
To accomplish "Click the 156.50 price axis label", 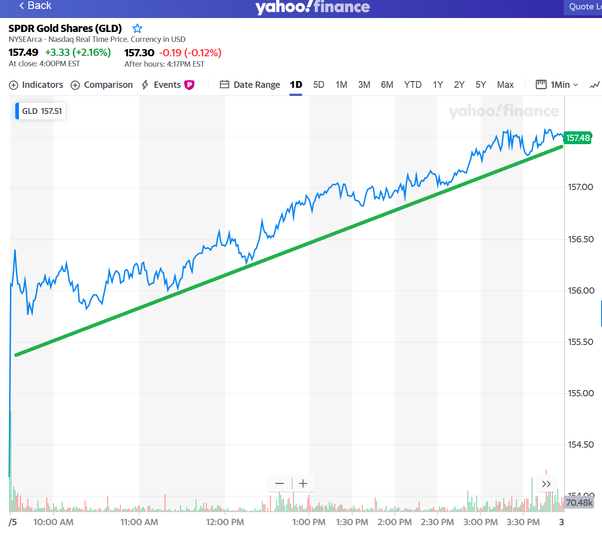I will [581, 239].
